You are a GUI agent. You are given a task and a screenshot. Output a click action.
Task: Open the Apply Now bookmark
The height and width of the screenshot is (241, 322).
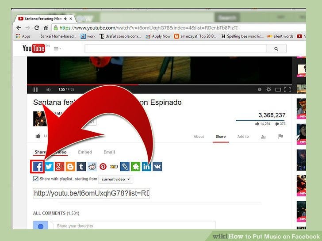[x=158, y=36]
